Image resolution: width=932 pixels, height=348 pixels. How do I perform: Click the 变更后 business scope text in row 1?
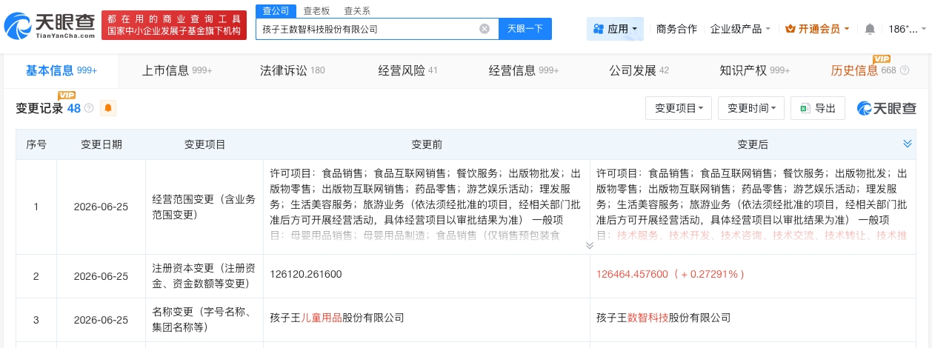click(x=752, y=204)
